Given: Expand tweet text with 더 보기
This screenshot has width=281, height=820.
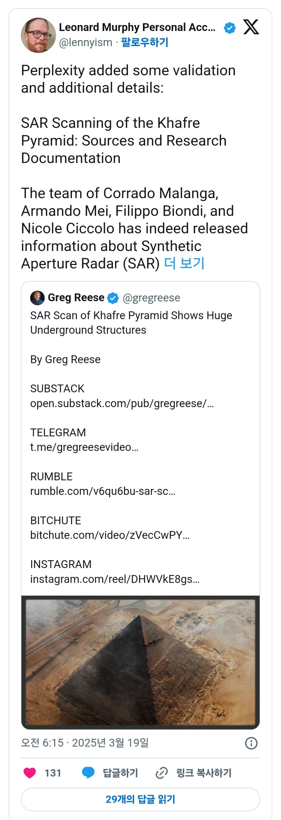Looking at the screenshot, I should 184,263.
